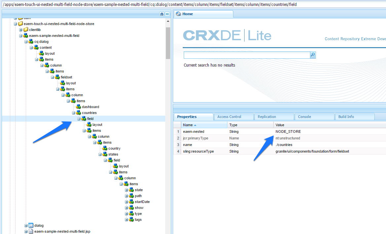The height and width of the screenshot is (234, 386).
Task: Click the binoculars search icon in tree panel
Action: pyautogui.click(x=162, y=14)
